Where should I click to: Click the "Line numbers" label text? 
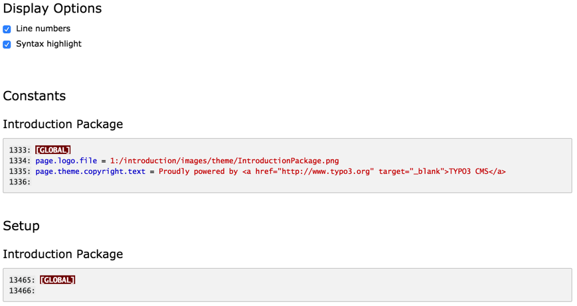pyautogui.click(x=42, y=29)
